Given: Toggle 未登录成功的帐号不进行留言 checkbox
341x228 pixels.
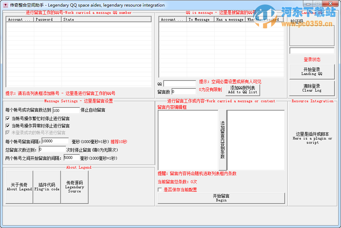Looking at the screenshot, I should click(8, 133).
